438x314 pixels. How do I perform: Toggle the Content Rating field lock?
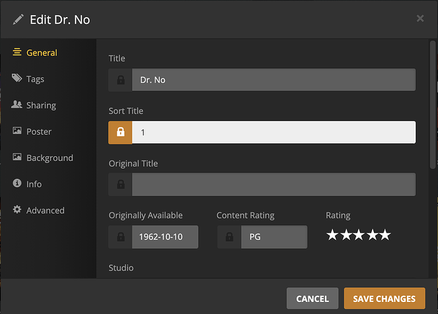[229, 237]
